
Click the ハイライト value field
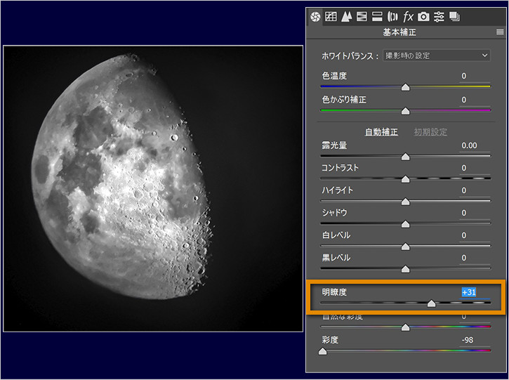pos(475,190)
